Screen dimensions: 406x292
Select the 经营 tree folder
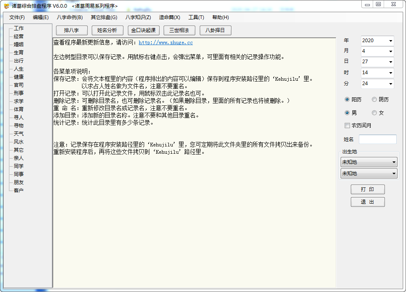(19, 36)
